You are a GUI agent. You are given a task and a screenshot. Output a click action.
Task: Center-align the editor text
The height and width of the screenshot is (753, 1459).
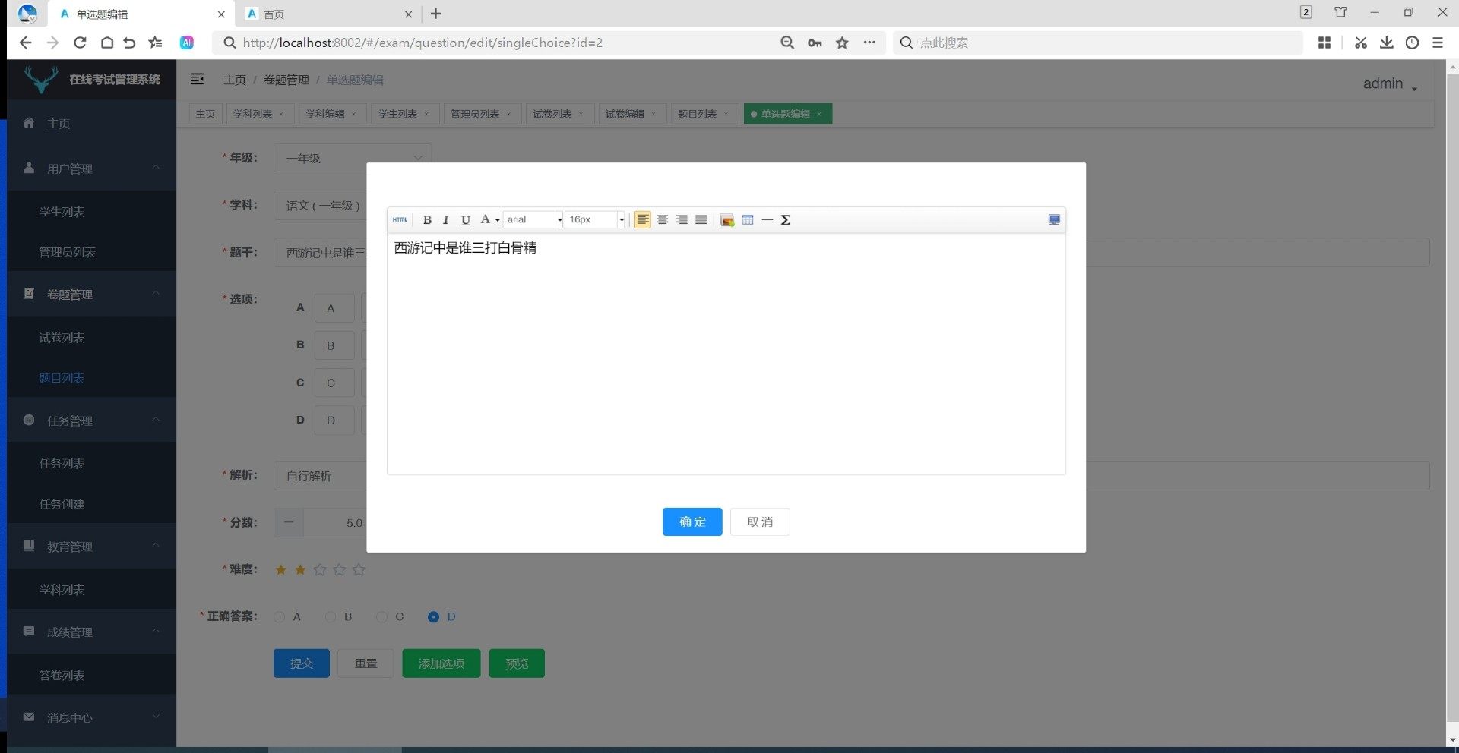coord(663,220)
